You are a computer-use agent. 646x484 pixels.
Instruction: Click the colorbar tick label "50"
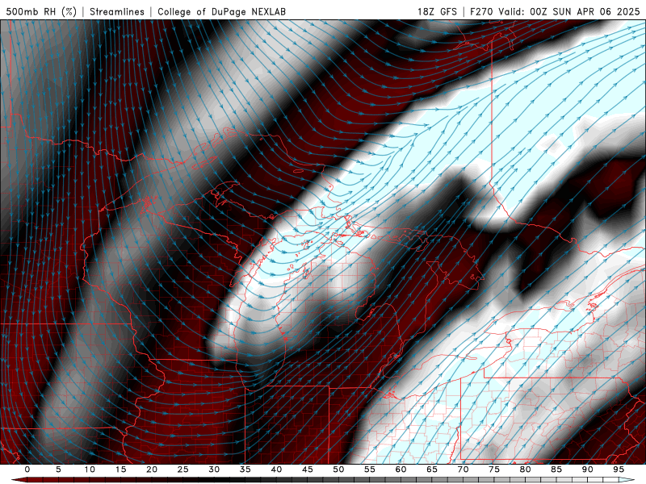338,469
